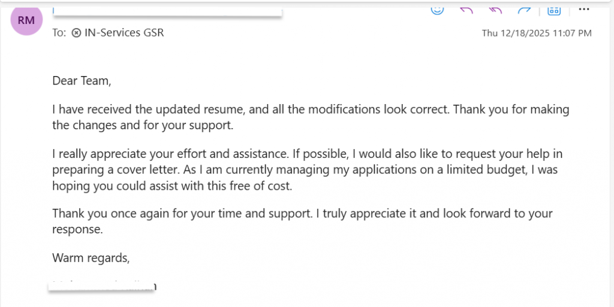
Task: Click the line starting "I really appreciate your effort"
Action: click(x=307, y=154)
